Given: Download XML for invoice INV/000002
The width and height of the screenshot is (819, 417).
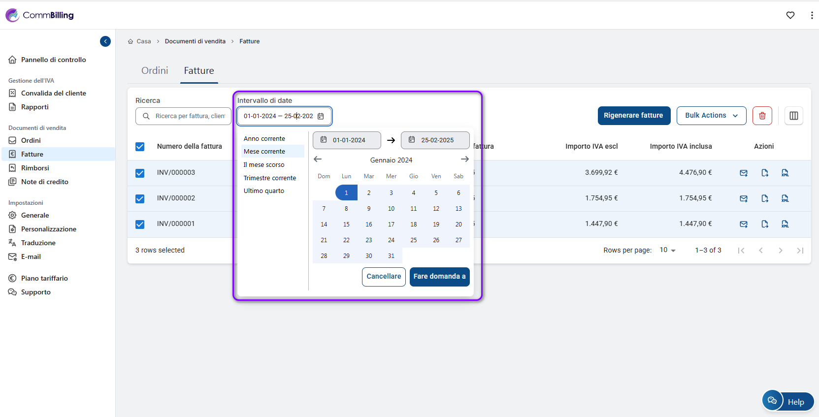Looking at the screenshot, I should [785, 198].
